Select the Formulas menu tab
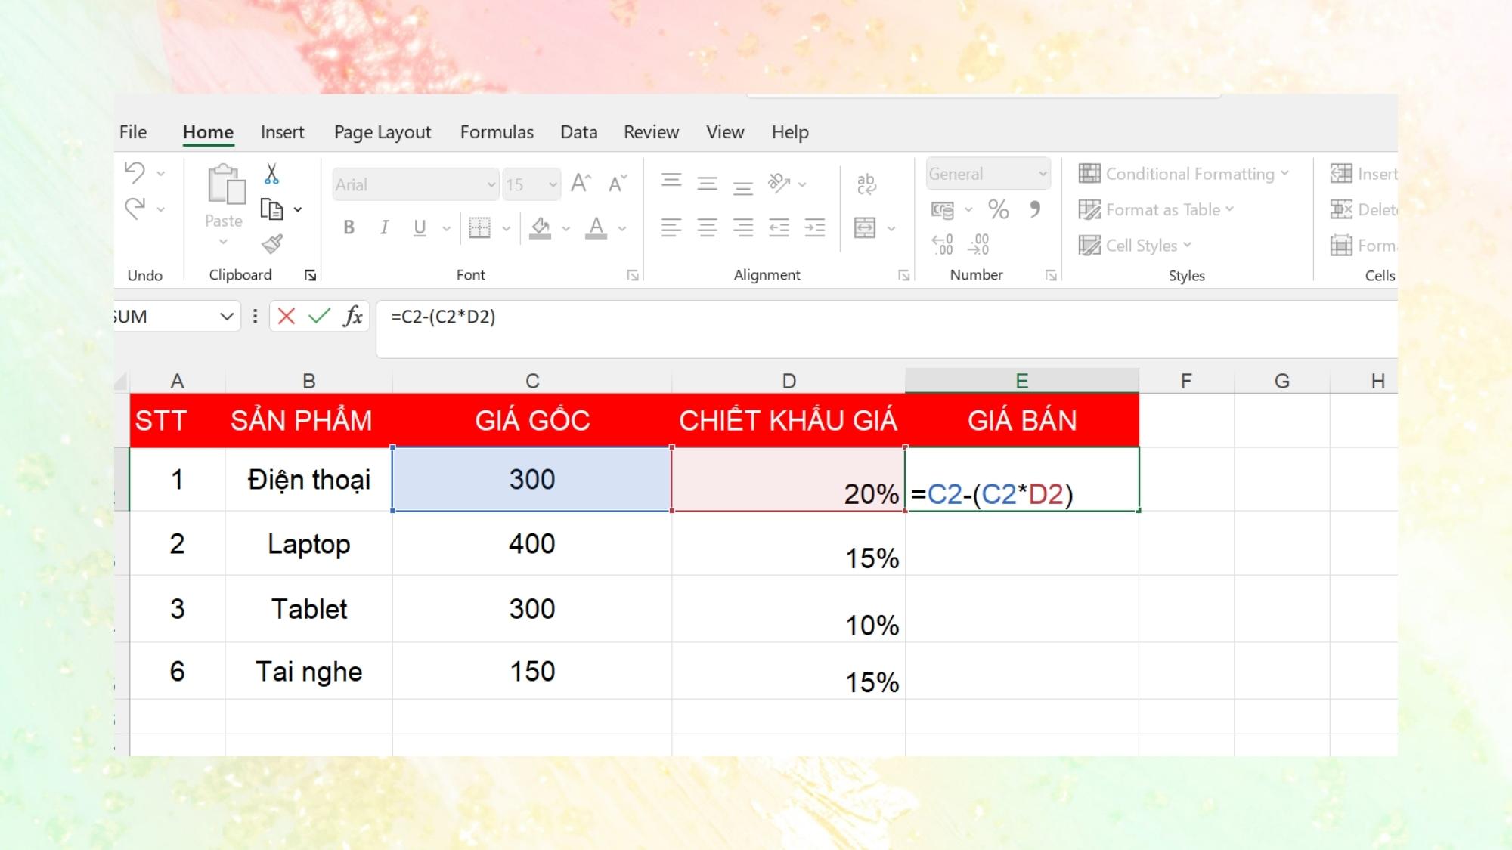1512x850 pixels. (x=497, y=131)
